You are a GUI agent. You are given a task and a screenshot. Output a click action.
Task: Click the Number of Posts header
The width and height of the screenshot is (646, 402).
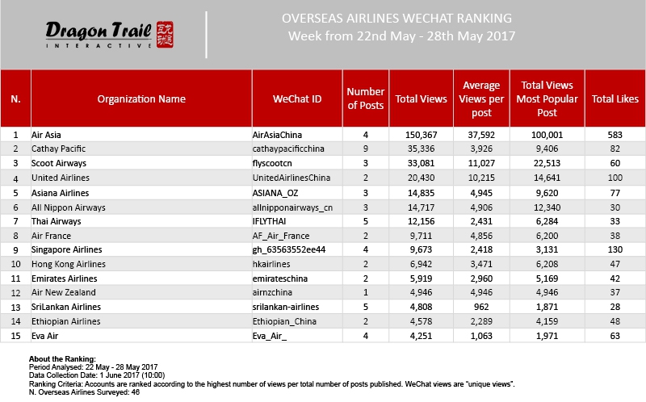tap(366, 98)
